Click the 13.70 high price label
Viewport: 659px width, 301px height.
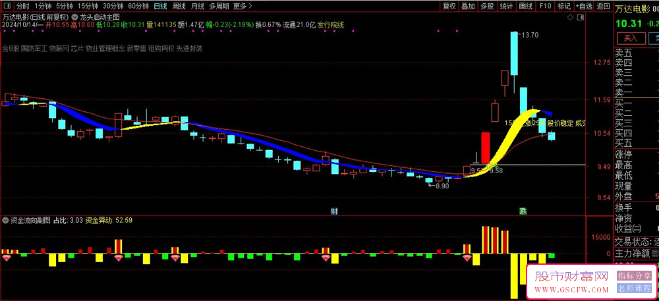tap(530, 35)
